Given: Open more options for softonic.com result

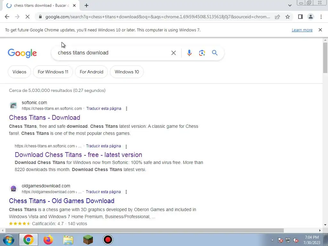Looking at the screenshot, I should coord(126,109).
